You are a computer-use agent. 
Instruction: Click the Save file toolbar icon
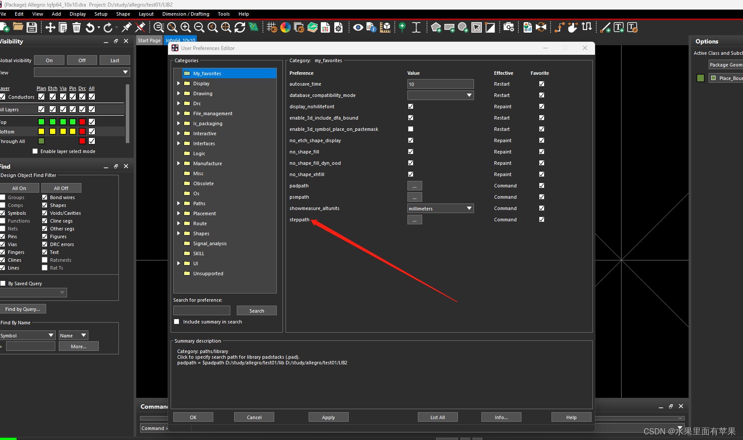tap(32, 27)
